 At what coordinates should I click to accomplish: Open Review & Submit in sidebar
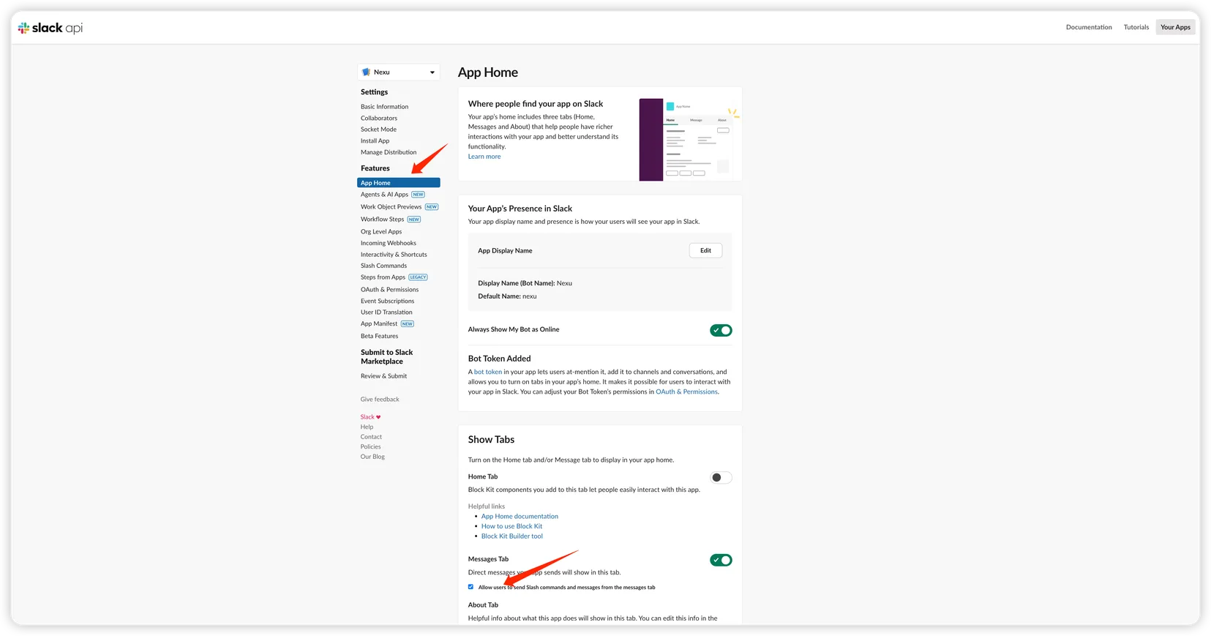pyautogui.click(x=383, y=376)
